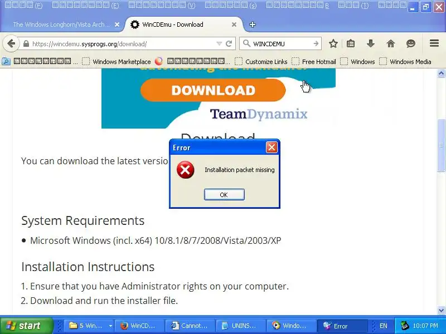The image size is (446, 334).
Task: Click OK in the Error dialog
Action: [224, 194]
